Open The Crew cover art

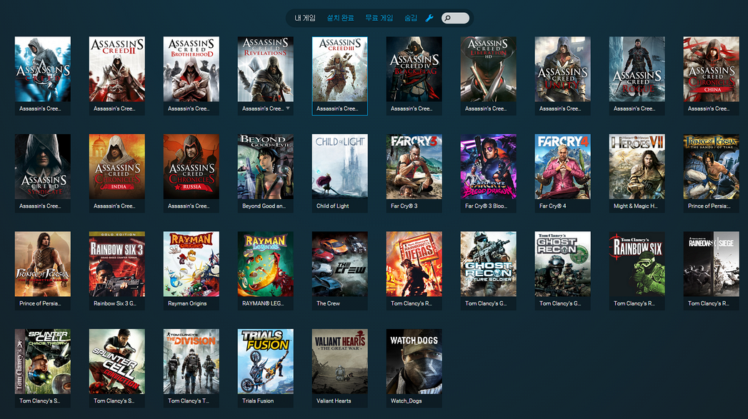[339, 264]
